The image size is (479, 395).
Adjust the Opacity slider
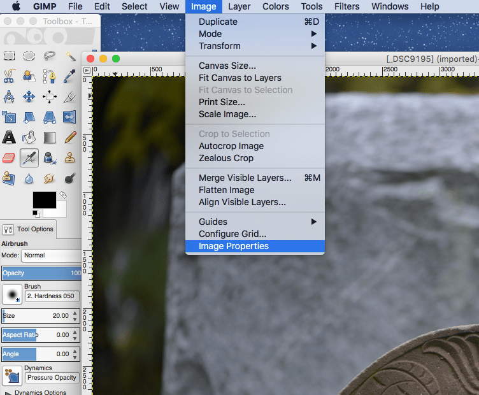point(41,273)
